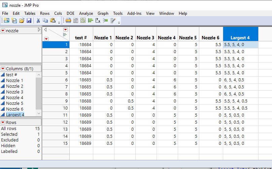Select the Largest 4 column header

[x=240, y=38]
